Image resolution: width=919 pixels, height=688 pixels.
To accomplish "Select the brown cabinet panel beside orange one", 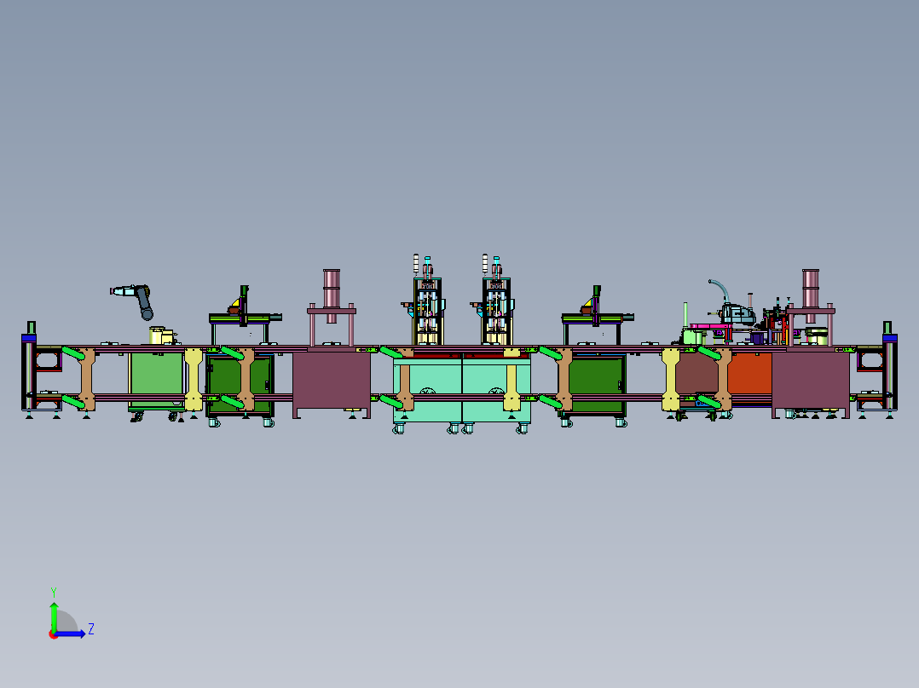I will point(696,373).
